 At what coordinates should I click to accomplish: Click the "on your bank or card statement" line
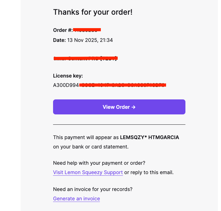tap(91, 146)
